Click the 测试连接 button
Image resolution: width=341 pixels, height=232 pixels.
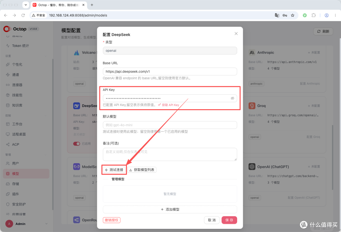(x=114, y=170)
